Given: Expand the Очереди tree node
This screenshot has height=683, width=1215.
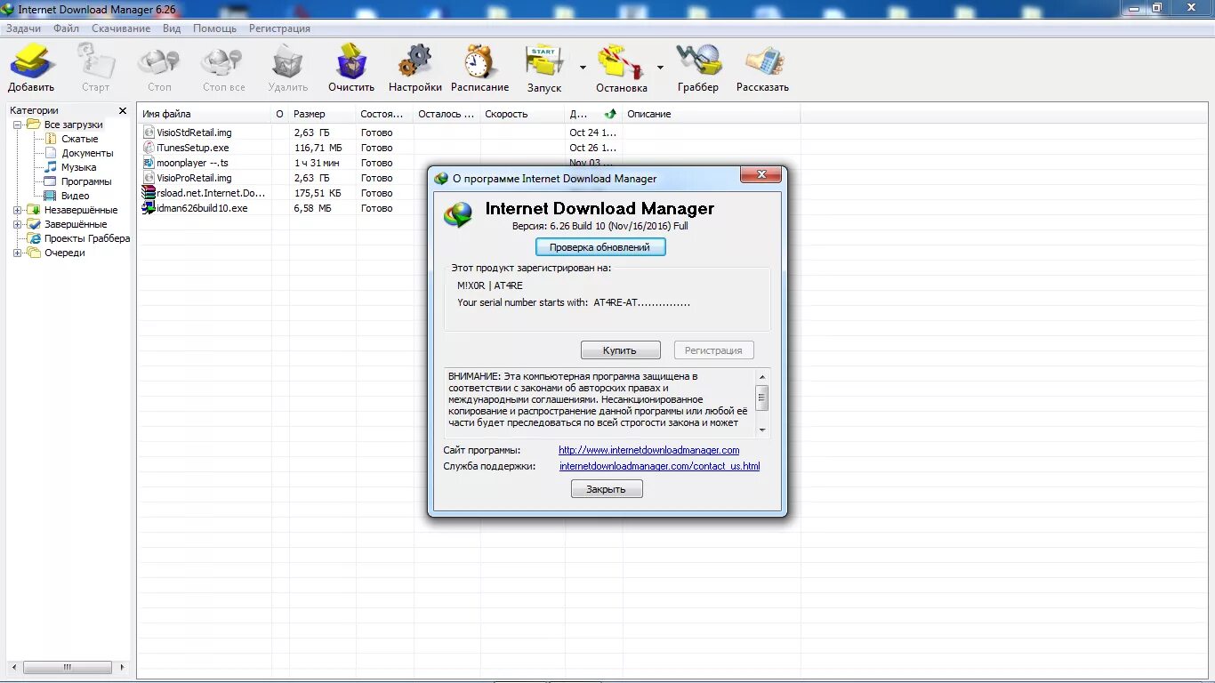Looking at the screenshot, I should (x=17, y=253).
